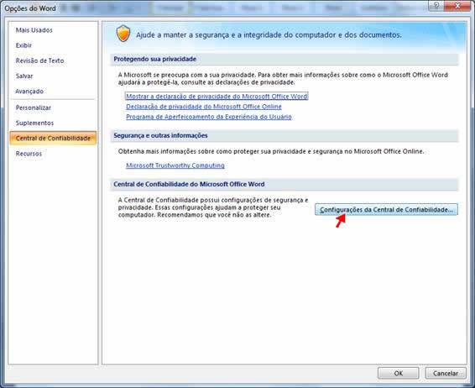
Task: Visit the Microsoft Trustworthy Computing link
Action: click(x=175, y=165)
